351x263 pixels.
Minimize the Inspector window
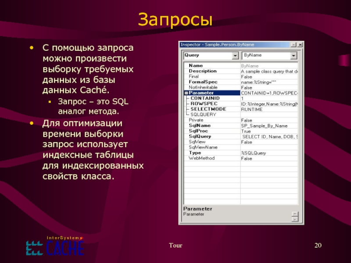coord(294,45)
